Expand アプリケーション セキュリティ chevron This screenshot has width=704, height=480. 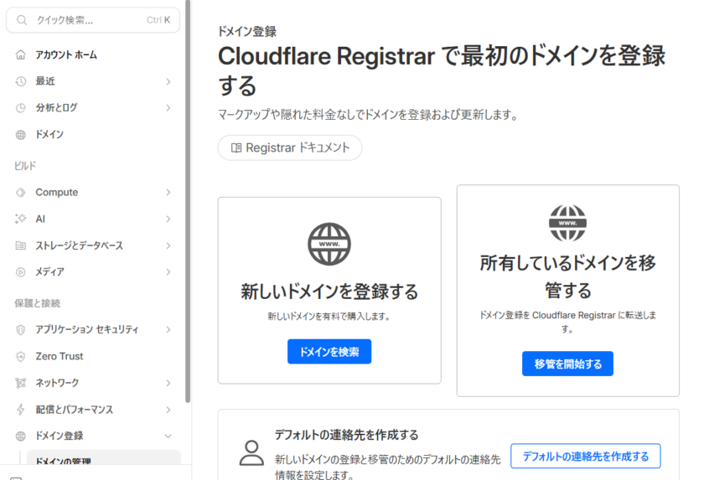[x=168, y=330]
